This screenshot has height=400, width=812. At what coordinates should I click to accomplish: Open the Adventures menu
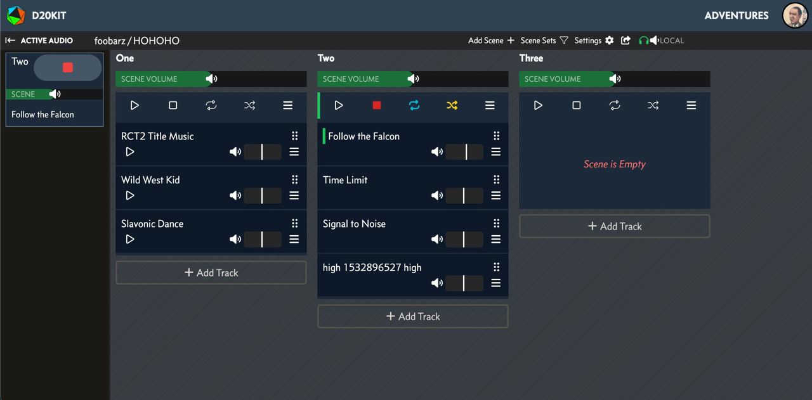pyautogui.click(x=736, y=15)
